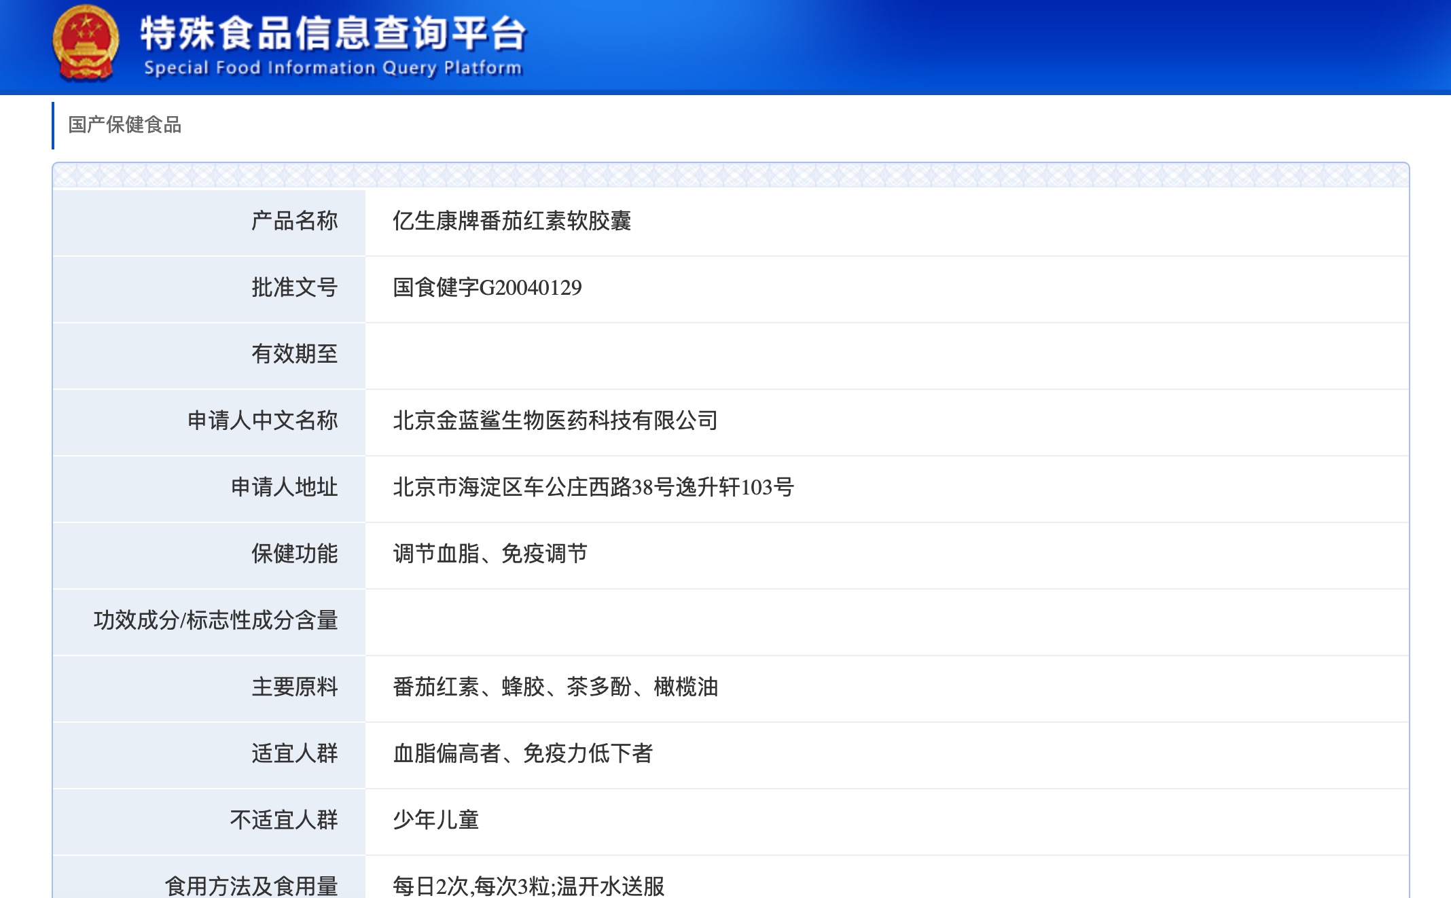Screen dimensions: 1451x898
Task: Click the 申请人地址 label
Action: tap(284, 487)
